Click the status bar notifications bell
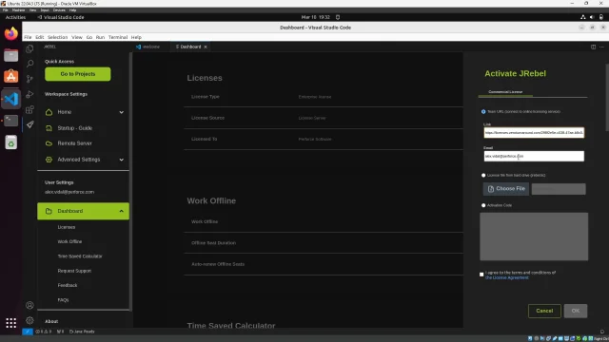 pos(602,332)
